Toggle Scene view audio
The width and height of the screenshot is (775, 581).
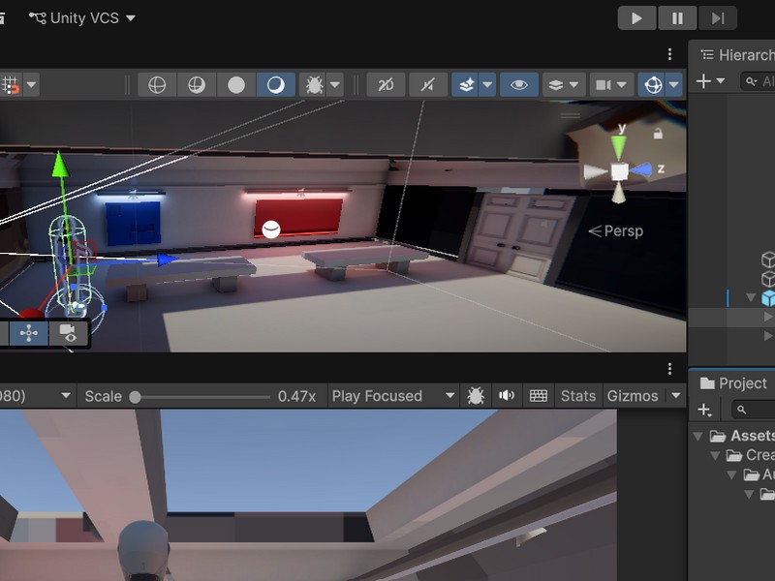428,85
